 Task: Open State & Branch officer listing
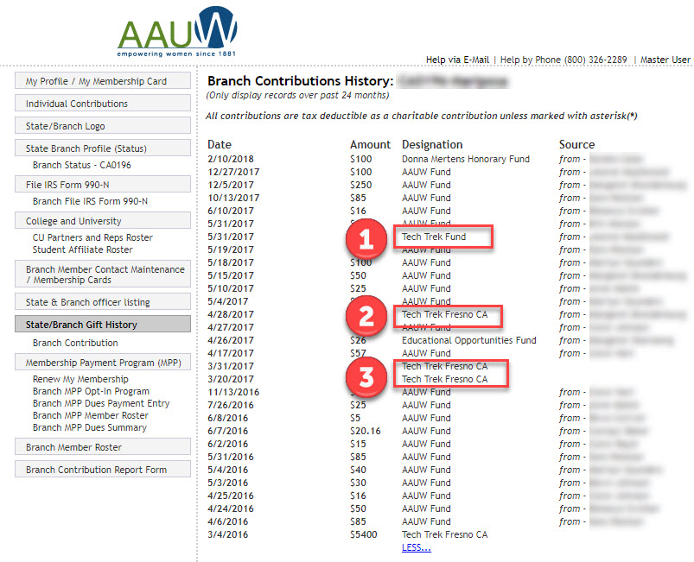click(103, 302)
